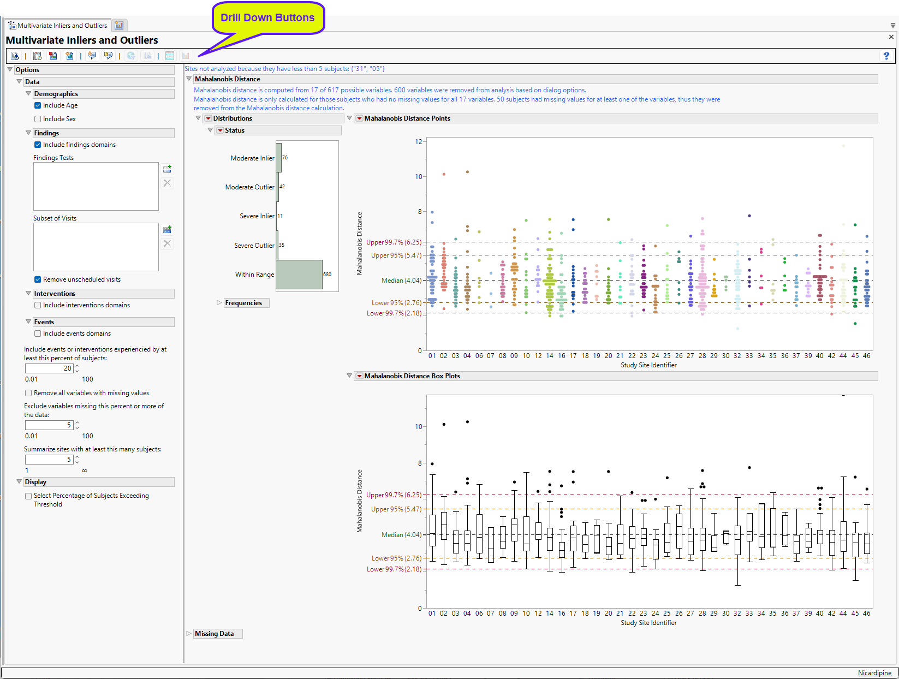
Task: Click the blue help question mark icon
Action: click(886, 56)
